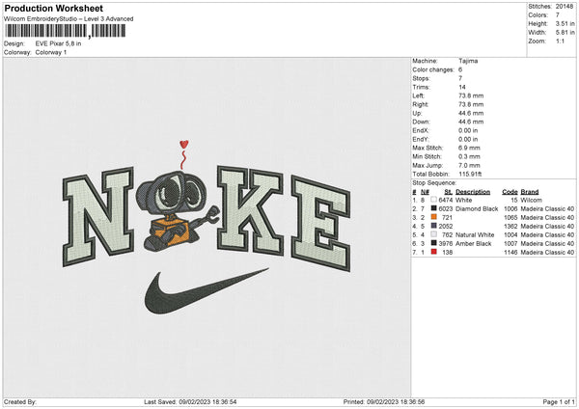
Task: Click the 'Printed: 09/02/2023 18:36:56' footer text
Action: (x=384, y=401)
